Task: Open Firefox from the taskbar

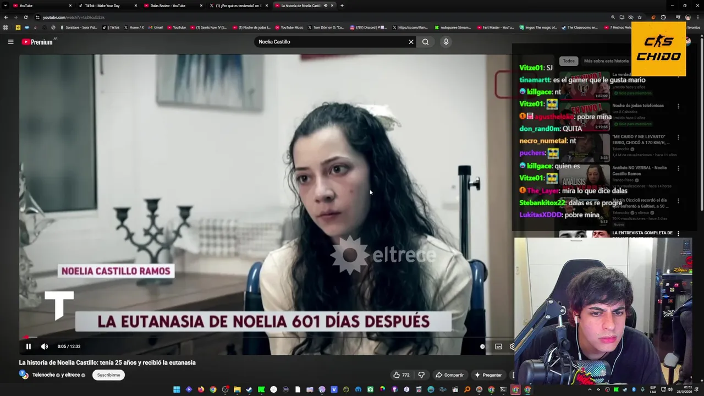Action: [x=201, y=389]
